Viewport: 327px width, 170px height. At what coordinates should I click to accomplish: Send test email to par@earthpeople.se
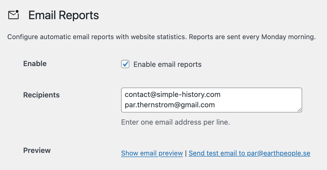coord(249,153)
